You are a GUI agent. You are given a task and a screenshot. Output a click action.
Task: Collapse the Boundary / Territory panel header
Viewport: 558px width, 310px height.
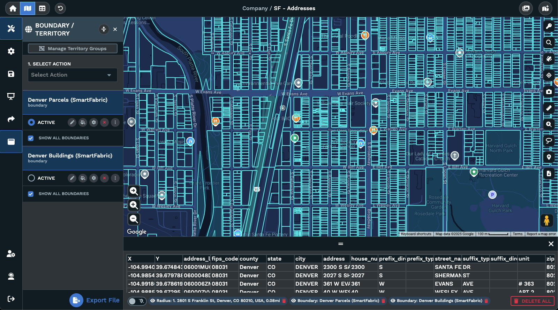pyautogui.click(x=104, y=29)
